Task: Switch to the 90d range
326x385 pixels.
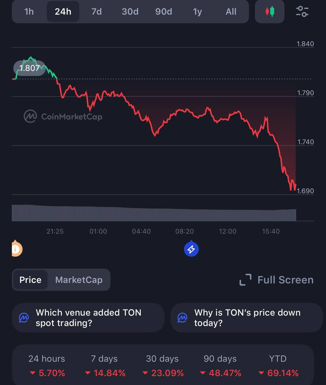Action: pyautogui.click(x=164, y=12)
